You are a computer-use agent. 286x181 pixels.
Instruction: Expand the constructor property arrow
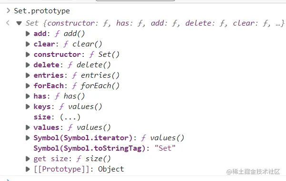[28, 54]
